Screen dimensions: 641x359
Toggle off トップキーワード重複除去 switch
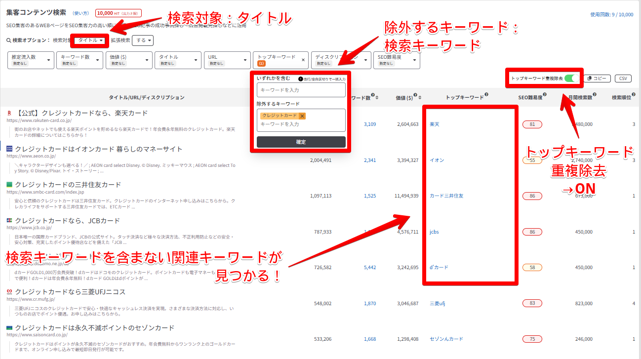[571, 79]
